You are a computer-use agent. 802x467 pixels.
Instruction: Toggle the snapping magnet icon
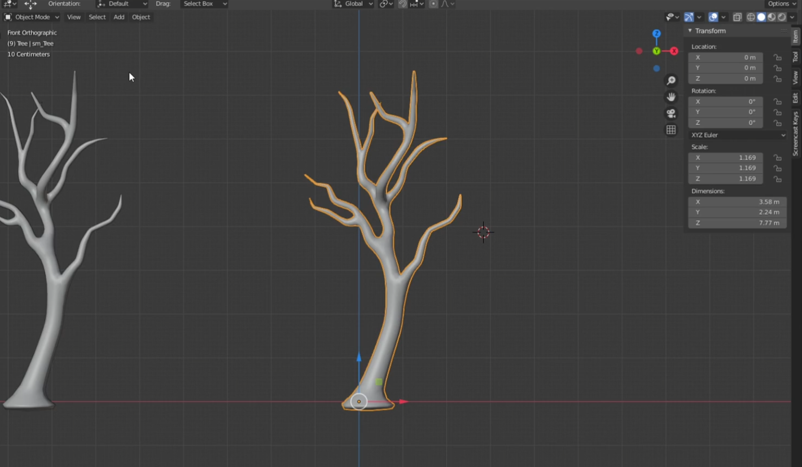pos(402,4)
